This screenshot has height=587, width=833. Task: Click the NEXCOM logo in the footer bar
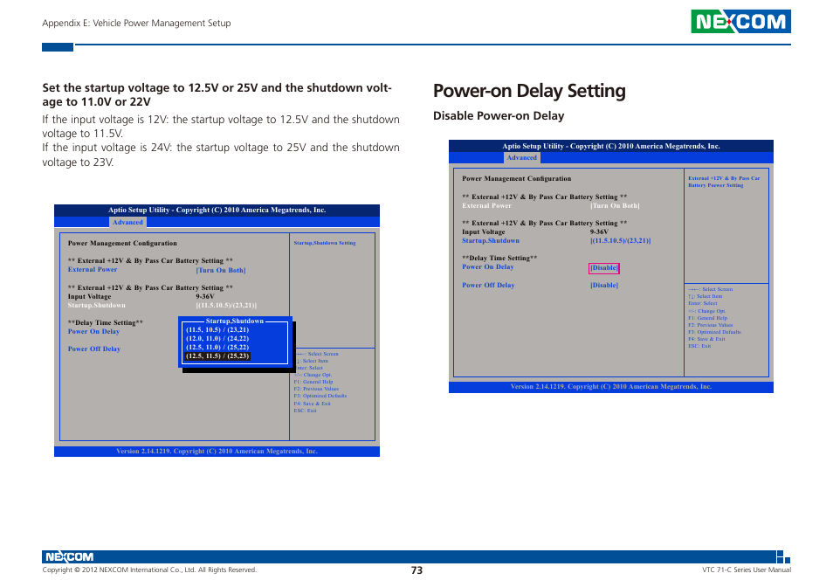[70, 556]
